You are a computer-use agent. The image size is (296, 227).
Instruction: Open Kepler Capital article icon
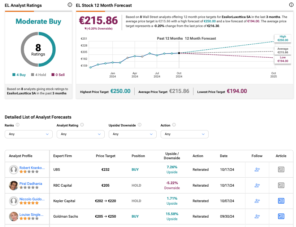point(281,201)
